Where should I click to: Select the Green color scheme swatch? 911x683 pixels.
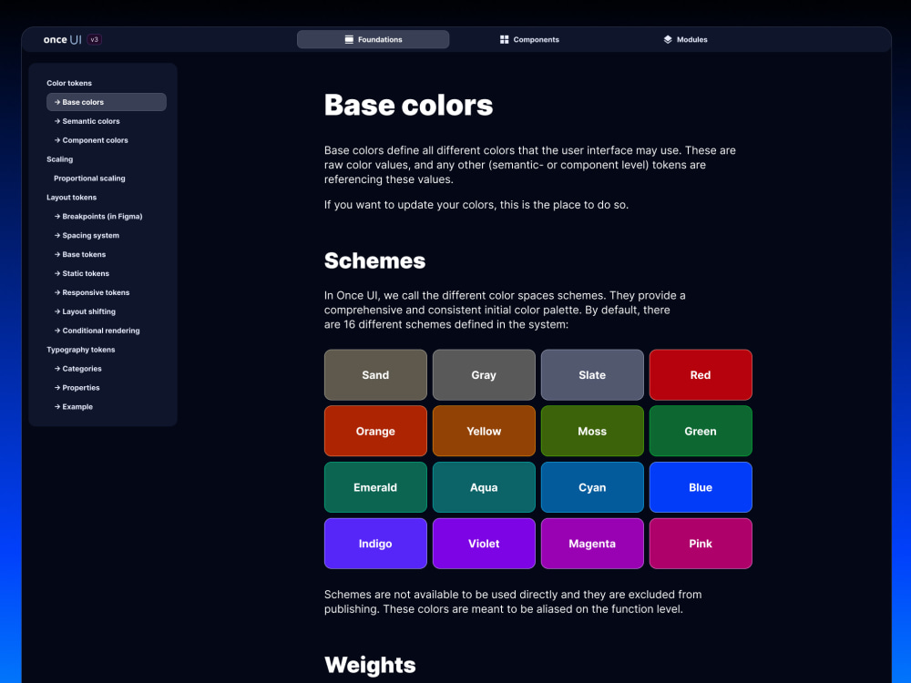tap(701, 431)
